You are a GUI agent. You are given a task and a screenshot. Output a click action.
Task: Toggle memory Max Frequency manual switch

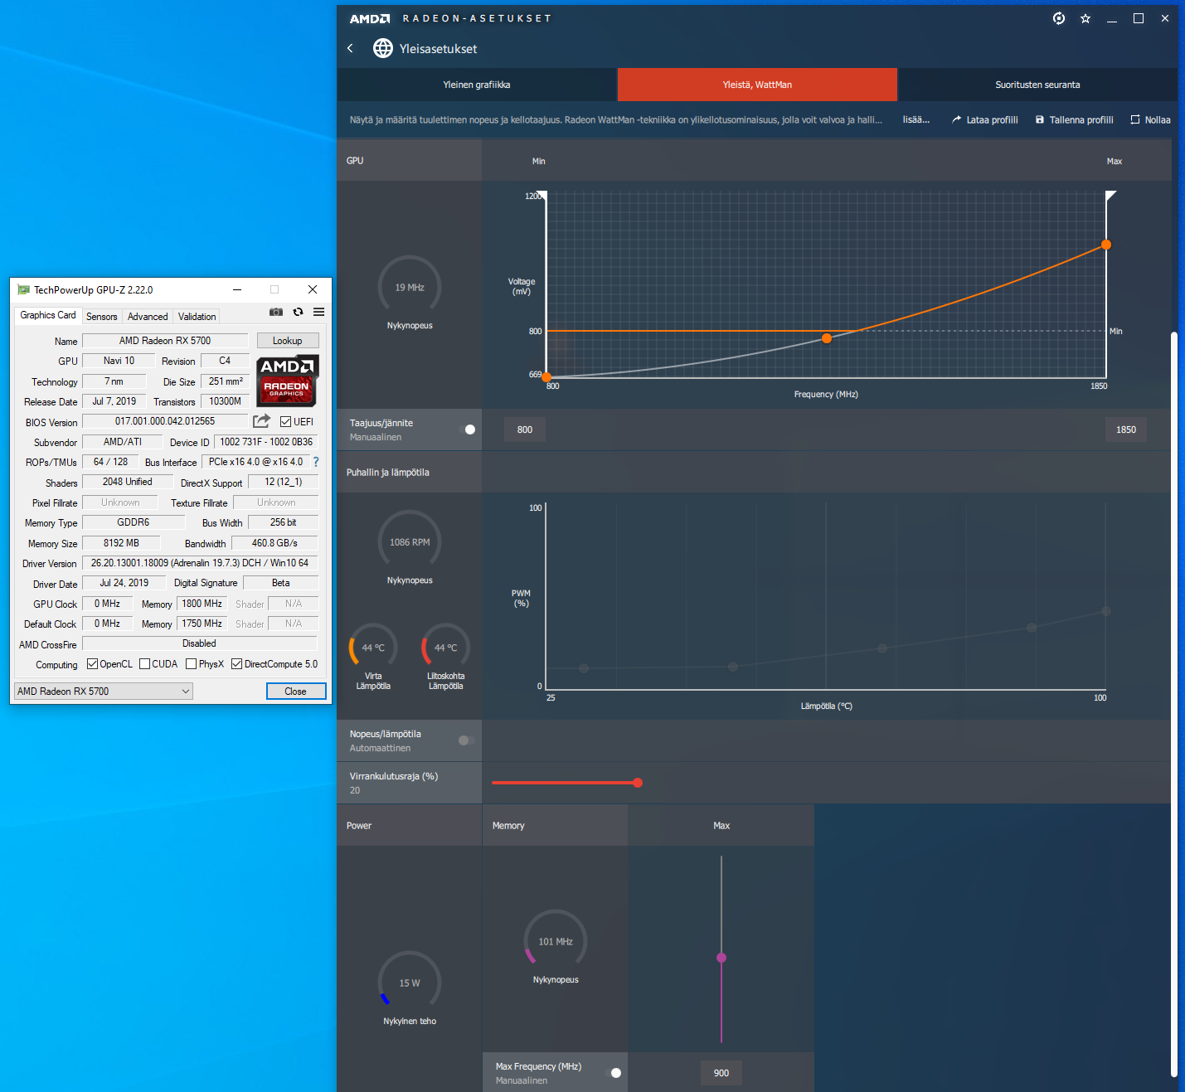(x=613, y=1073)
